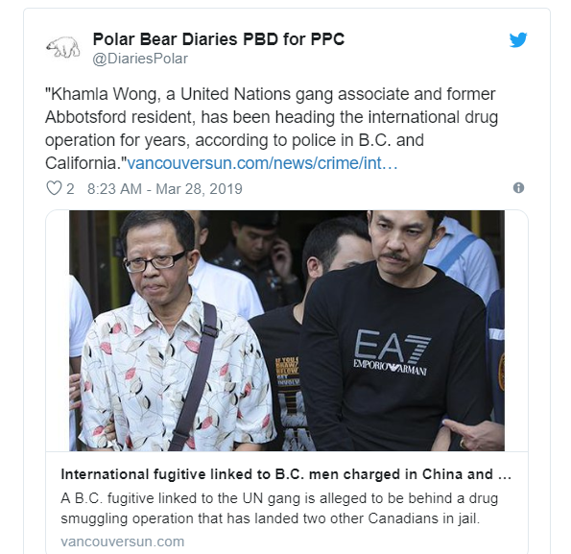Open the polar bear profile avatar

63,48
